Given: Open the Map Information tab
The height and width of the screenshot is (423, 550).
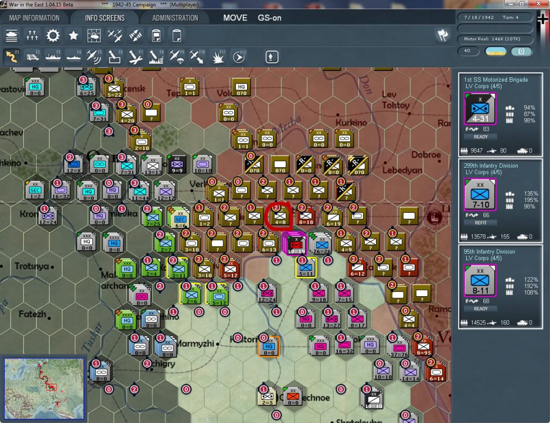Looking at the screenshot, I should click(x=34, y=18).
